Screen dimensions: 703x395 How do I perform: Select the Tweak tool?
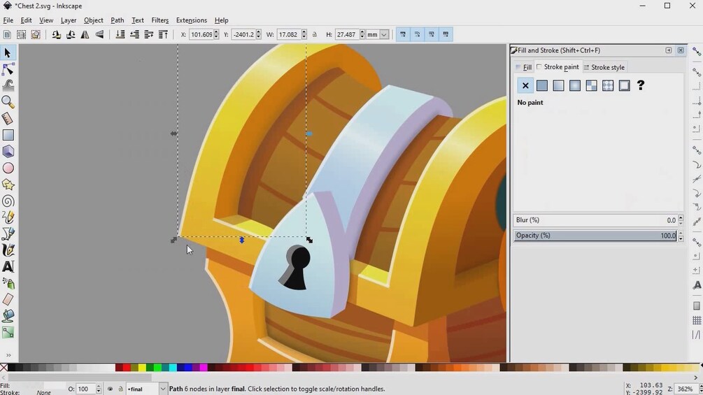(8, 85)
